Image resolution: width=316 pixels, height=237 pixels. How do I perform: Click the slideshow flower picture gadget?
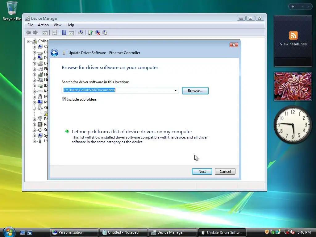point(293,86)
